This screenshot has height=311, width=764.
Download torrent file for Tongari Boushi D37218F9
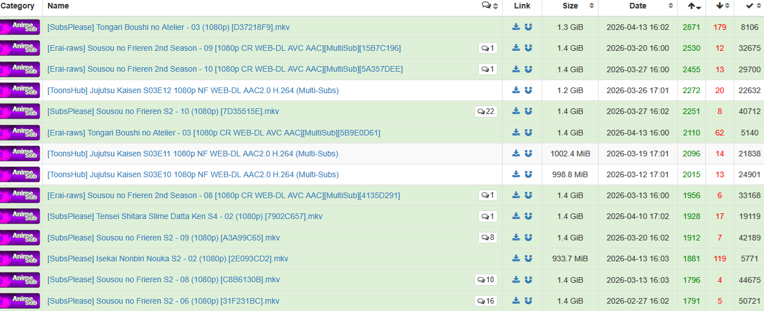point(516,27)
